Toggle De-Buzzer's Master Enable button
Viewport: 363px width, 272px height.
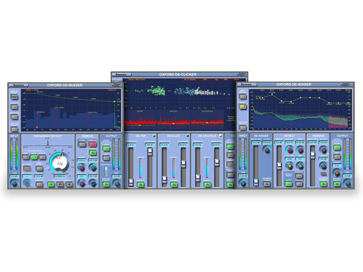(106, 184)
